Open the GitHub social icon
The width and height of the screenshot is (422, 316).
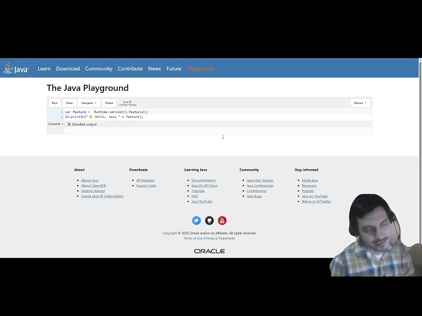(210, 221)
